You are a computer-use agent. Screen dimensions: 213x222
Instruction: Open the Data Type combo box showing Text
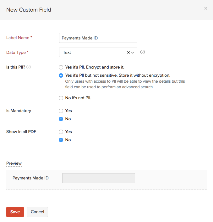(93, 52)
